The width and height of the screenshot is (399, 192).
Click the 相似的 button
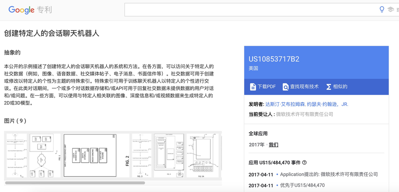(x=337, y=87)
